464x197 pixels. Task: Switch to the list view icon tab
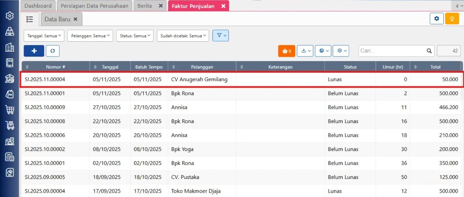30,19
